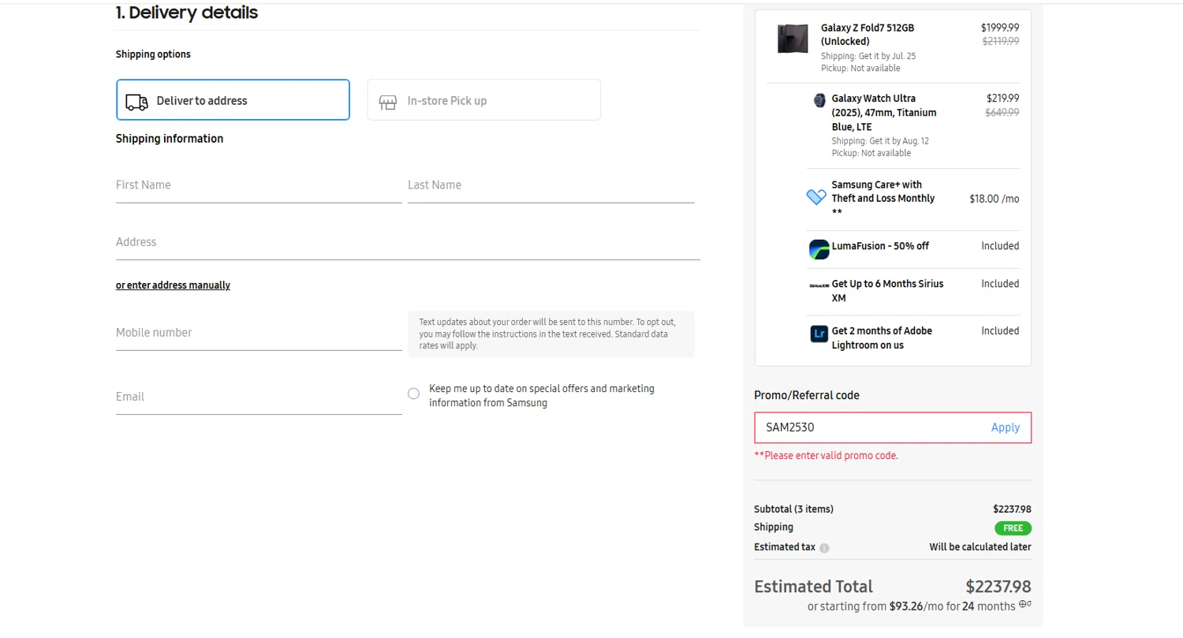This screenshot has width=1183, height=638.
Task: Click the Will be calculated later text
Action: (980, 547)
